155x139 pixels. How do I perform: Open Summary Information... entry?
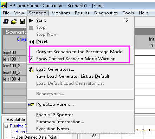(x=80, y=122)
